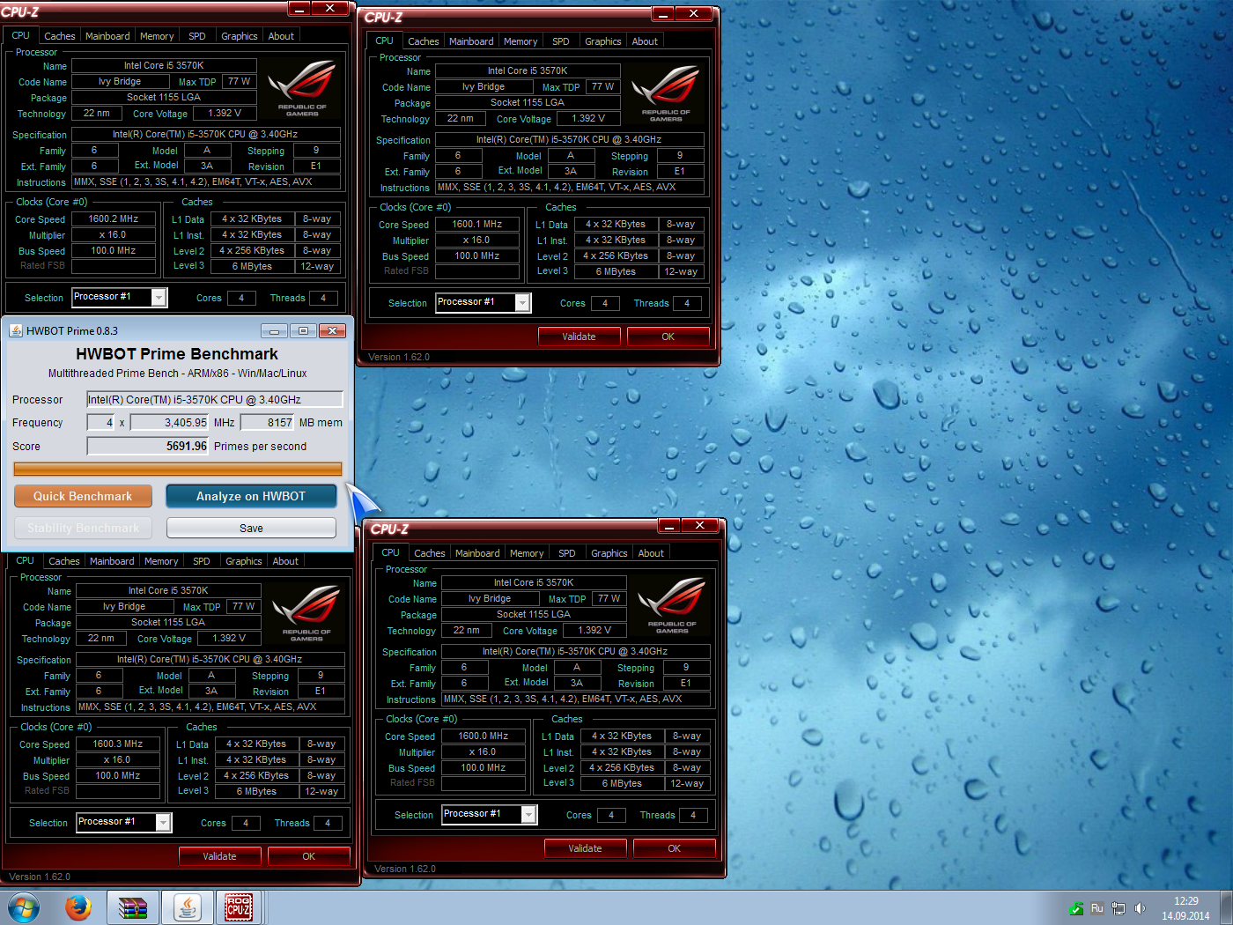This screenshot has height=925, width=1233.
Task: Open the ROG CPU-Z taskbar icon
Action: pyautogui.click(x=239, y=907)
